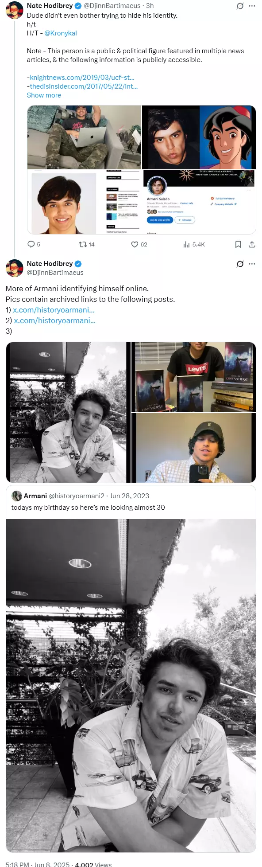The width and height of the screenshot is (262, 867).
Task: Click Grok icon on top post
Action: pyautogui.click(x=240, y=6)
